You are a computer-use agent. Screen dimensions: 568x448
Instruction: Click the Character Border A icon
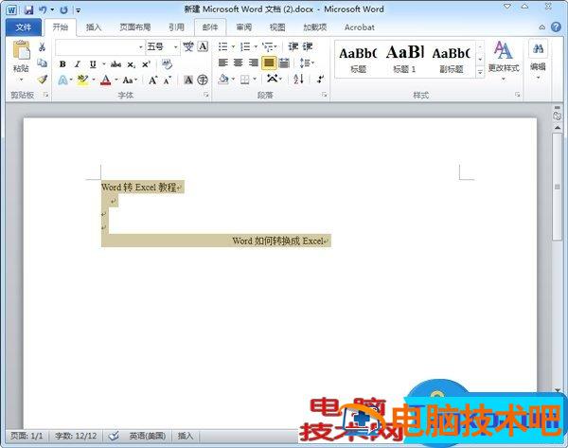coord(203,46)
